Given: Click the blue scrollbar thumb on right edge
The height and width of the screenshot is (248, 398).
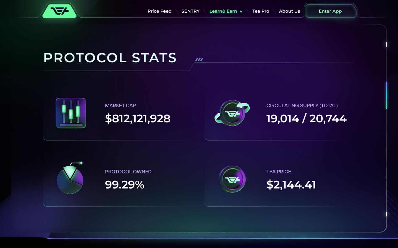Looking at the screenshot, I should coord(386,95).
